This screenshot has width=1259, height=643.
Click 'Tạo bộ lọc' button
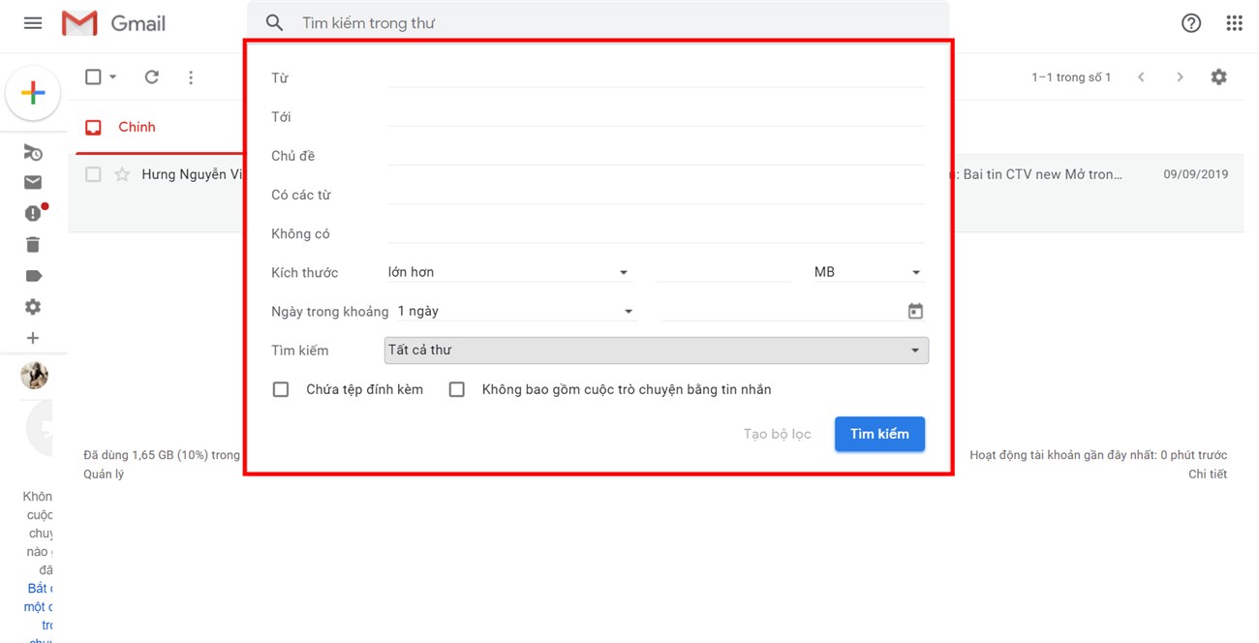[x=778, y=434]
